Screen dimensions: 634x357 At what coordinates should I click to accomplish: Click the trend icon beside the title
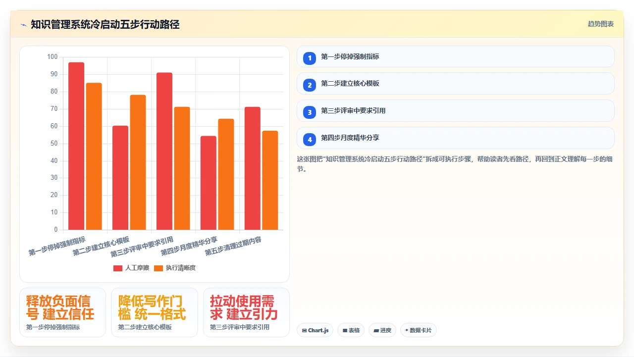(23, 25)
